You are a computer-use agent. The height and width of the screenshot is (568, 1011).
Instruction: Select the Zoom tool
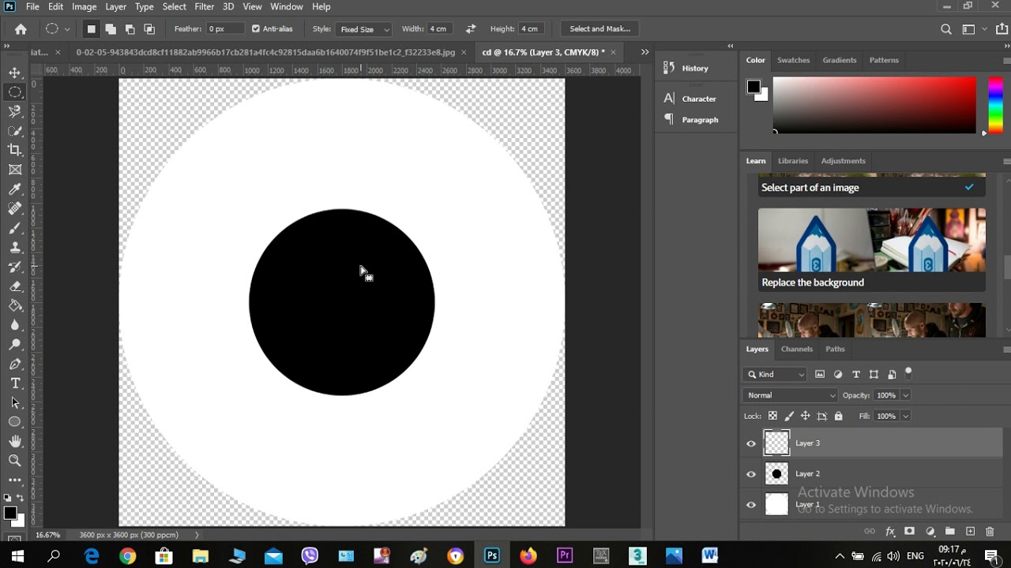pyautogui.click(x=15, y=461)
